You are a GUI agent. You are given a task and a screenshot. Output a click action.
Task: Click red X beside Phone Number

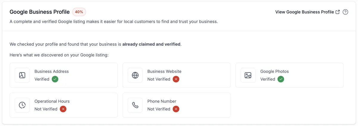(176, 109)
